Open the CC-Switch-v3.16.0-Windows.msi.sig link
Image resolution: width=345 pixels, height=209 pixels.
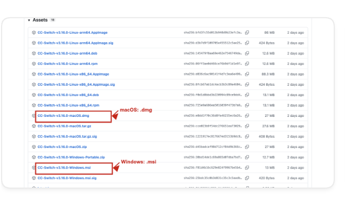[67, 178]
